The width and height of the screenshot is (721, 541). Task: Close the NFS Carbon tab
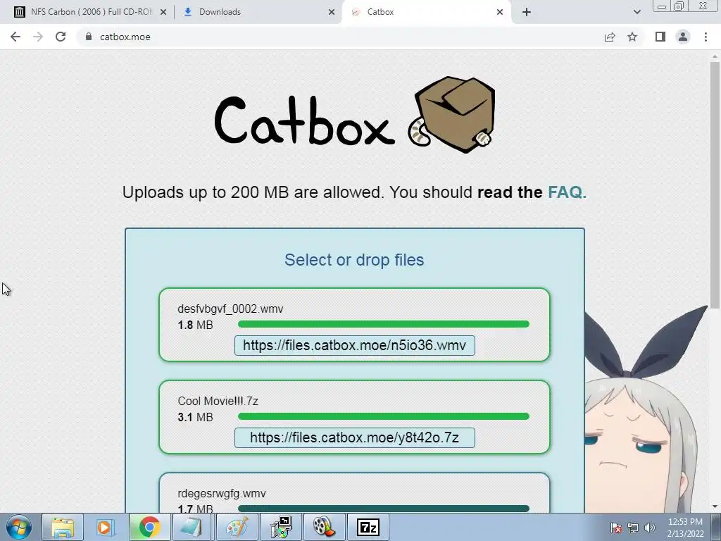[x=163, y=13]
